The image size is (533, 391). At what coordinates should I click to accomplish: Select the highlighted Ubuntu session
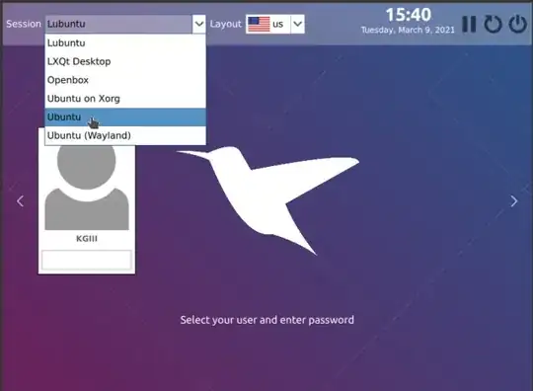(125, 117)
